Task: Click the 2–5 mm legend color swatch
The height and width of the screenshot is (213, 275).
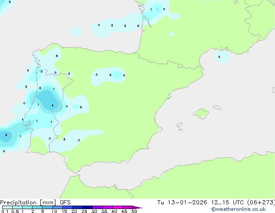Action: pos(37,207)
